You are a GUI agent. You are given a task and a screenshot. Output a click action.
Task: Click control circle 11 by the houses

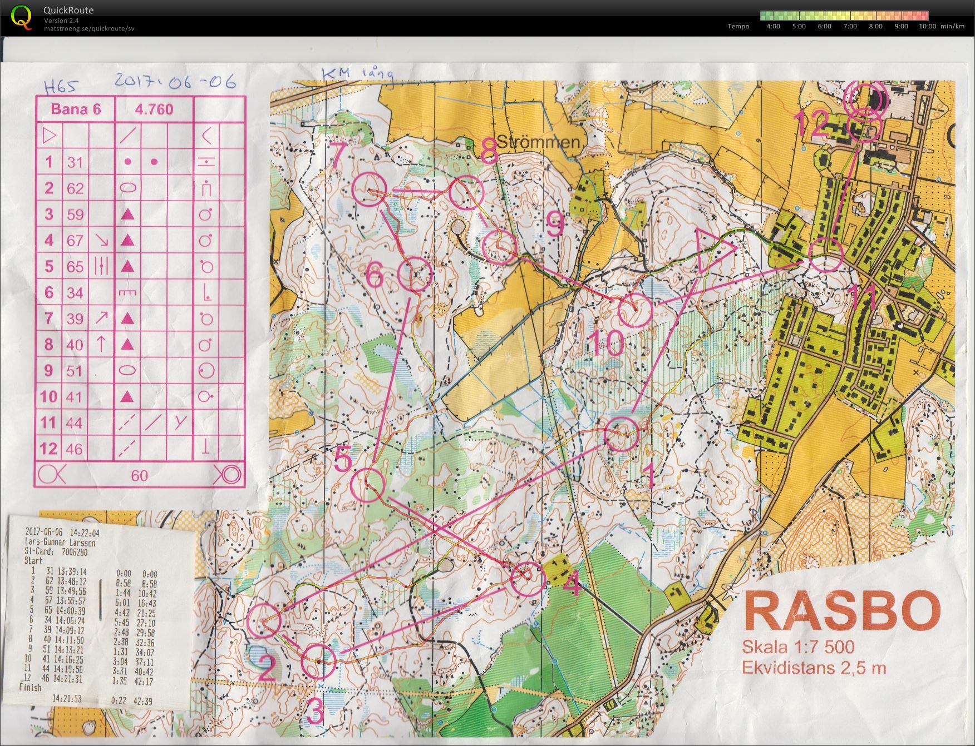(x=826, y=254)
